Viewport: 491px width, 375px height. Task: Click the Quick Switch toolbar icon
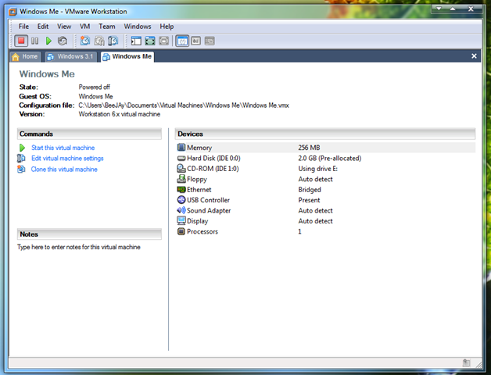coord(163,41)
